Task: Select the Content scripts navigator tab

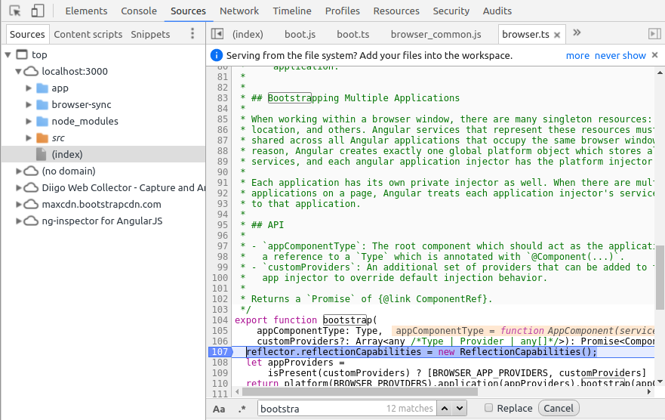Action: (x=88, y=34)
